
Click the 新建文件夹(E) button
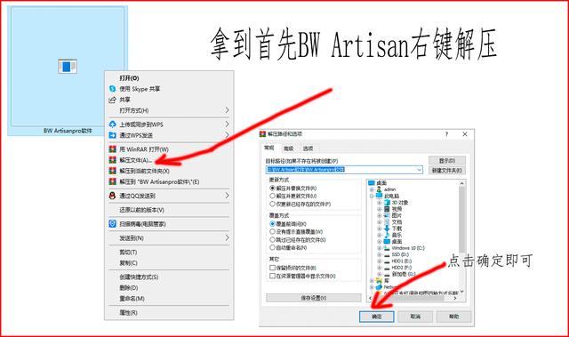click(x=446, y=170)
